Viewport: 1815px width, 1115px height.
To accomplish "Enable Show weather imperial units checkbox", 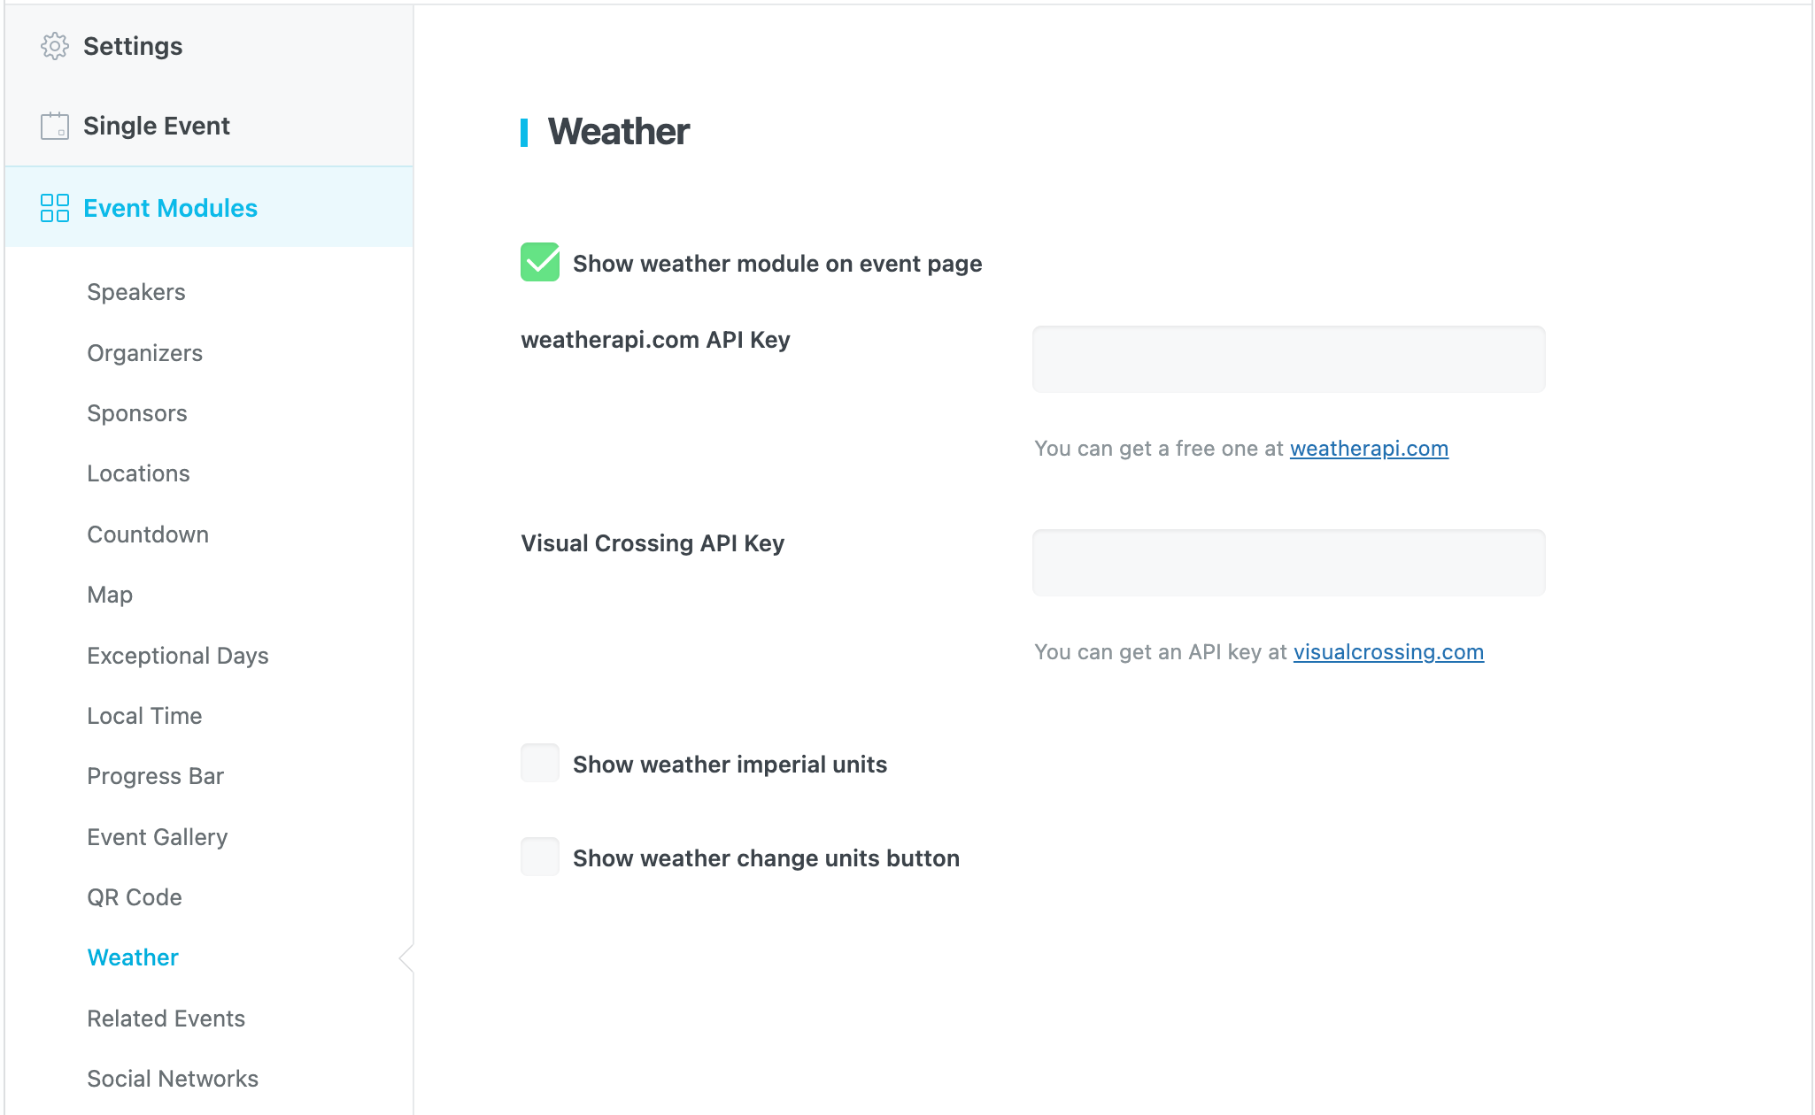I will [x=539, y=764].
